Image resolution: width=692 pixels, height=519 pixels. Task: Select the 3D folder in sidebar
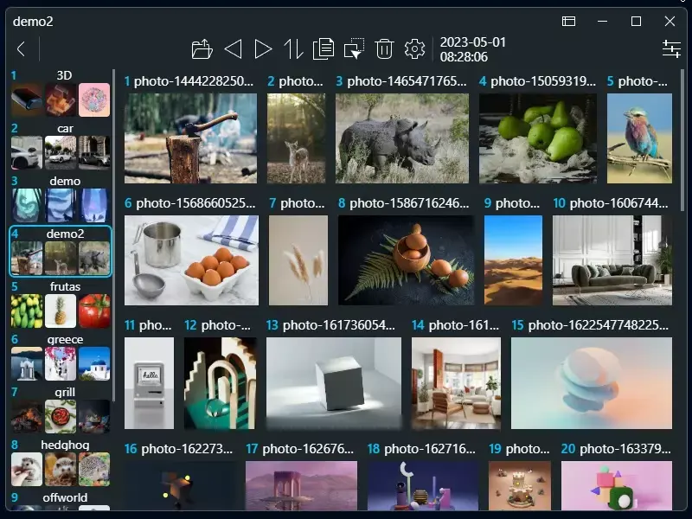(61, 93)
